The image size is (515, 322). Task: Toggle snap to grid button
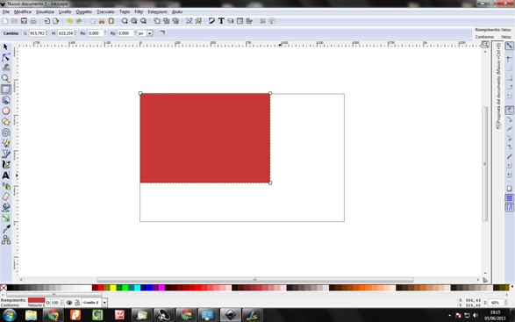(x=509, y=198)
